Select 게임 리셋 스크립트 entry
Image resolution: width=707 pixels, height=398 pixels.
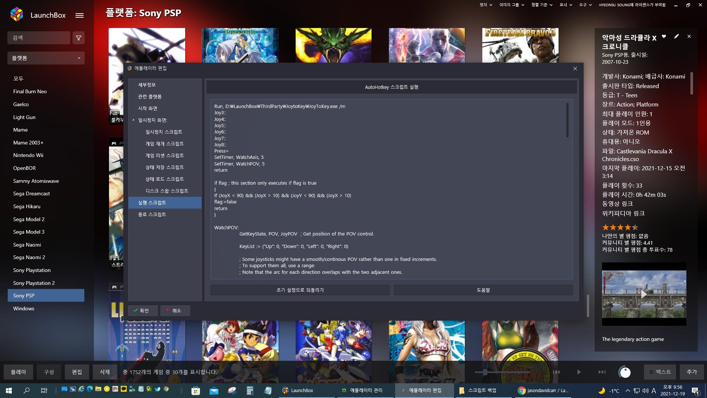tap(165, 156)
